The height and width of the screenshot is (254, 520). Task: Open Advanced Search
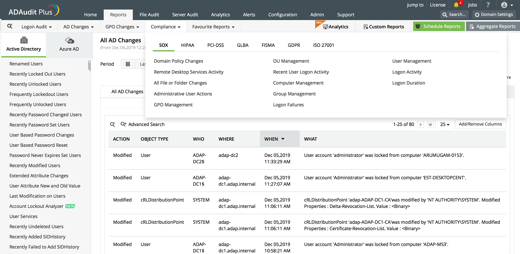pos(146,124)
